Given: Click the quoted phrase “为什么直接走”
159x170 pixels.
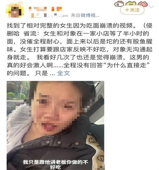Looking at the screenshot, I should click(127, 65).
